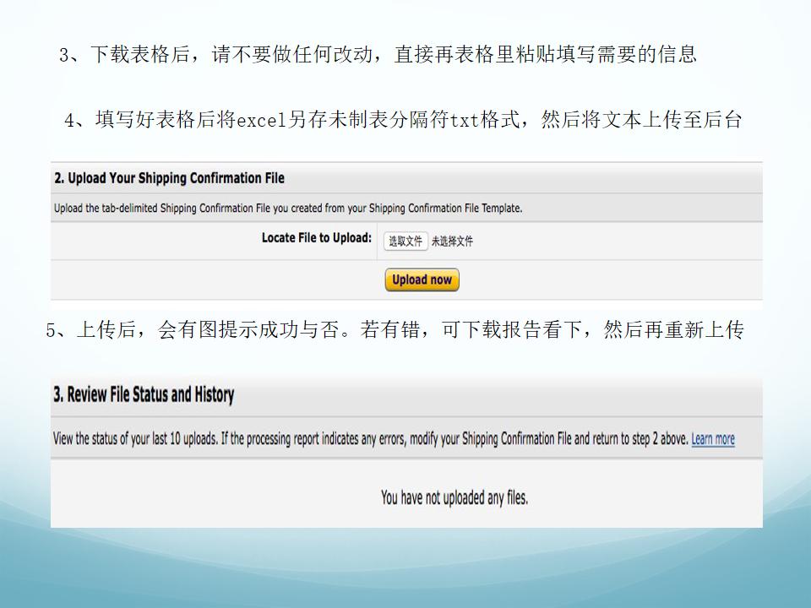Click '3. Review File Status and History' heading
The image size is (811, 608).
pyautogui.click(x=144, y=394)
